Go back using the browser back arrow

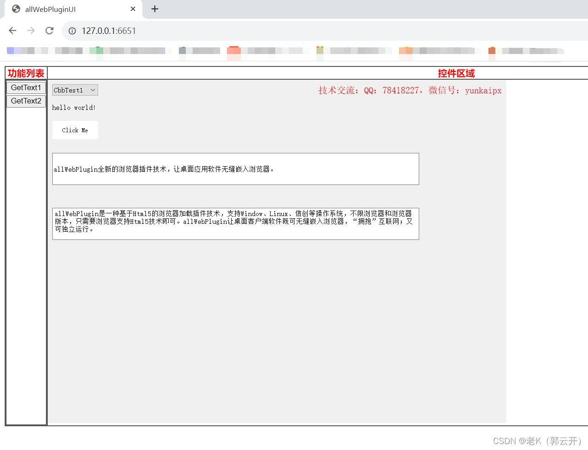pos(13,31)
